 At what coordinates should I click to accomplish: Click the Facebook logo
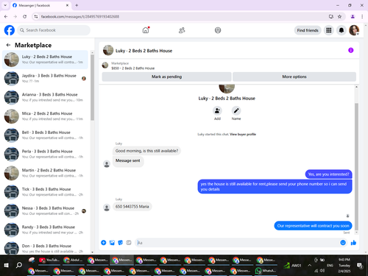(10, 30)
